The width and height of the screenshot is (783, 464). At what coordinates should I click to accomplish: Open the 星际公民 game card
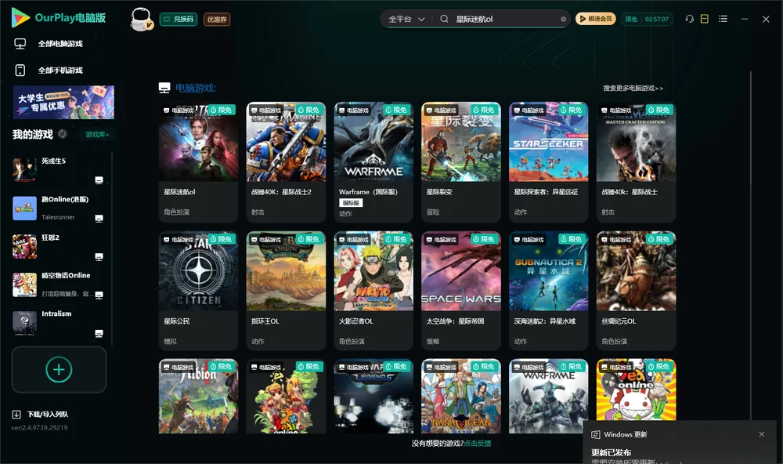pyautogui.click(x=199, y=291)
